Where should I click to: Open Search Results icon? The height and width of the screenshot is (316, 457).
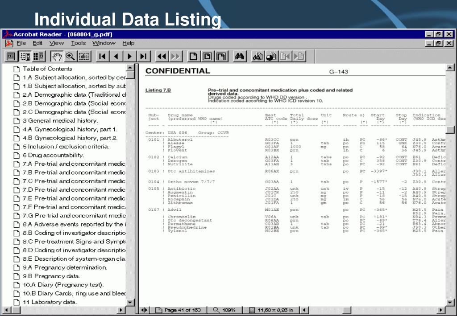point(271,56)
